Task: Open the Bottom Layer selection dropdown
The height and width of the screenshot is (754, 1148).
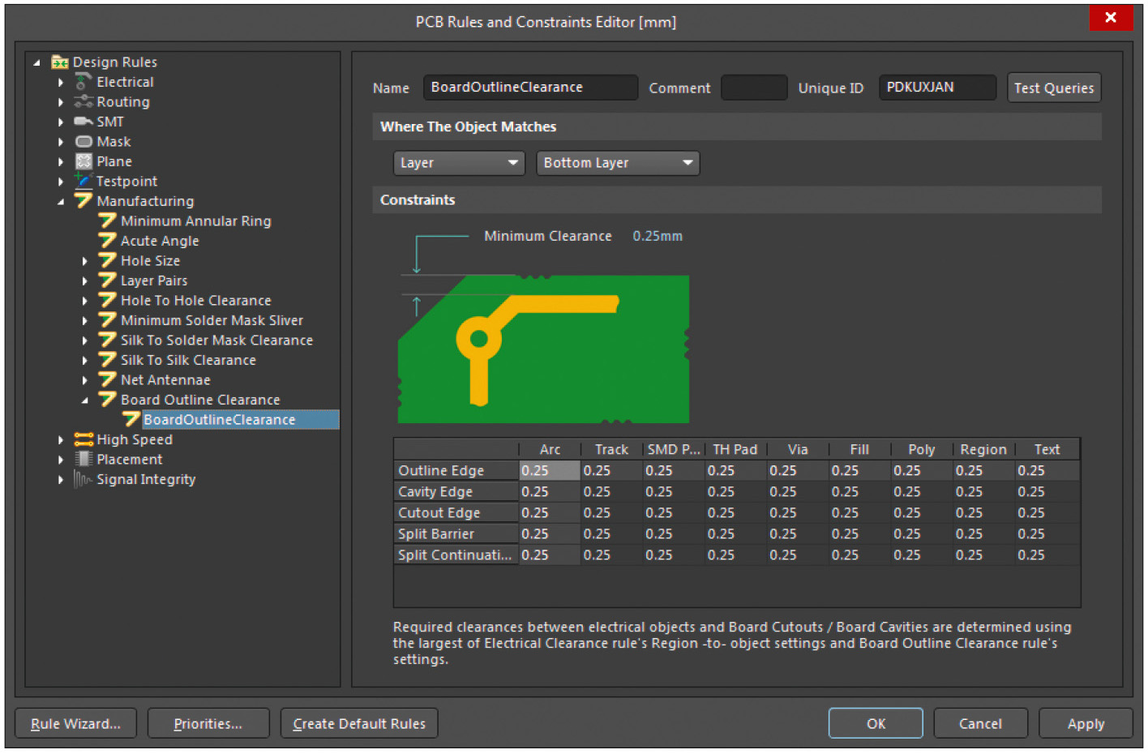Action: [x=617, y=163]
